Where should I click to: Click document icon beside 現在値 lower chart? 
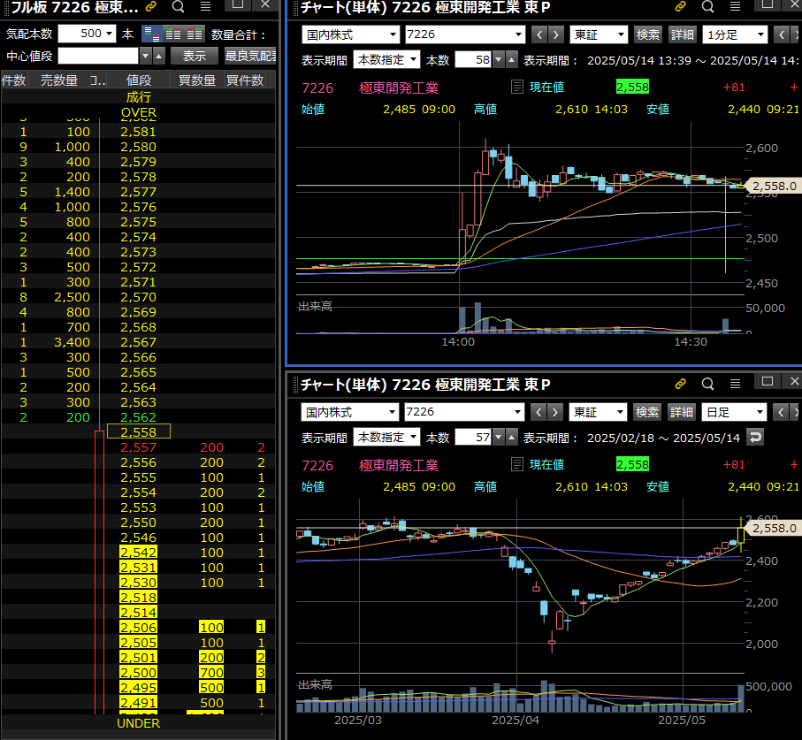pos(517,464)
